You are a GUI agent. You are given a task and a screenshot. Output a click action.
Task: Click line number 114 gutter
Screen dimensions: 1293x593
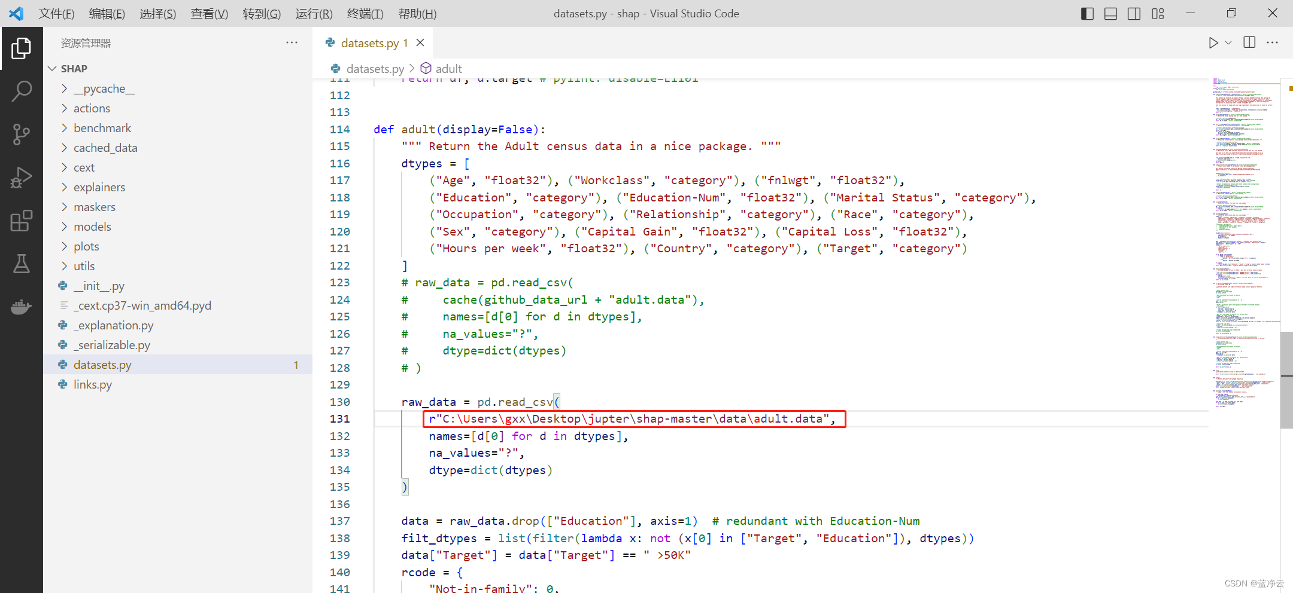(x=339, y=130)
